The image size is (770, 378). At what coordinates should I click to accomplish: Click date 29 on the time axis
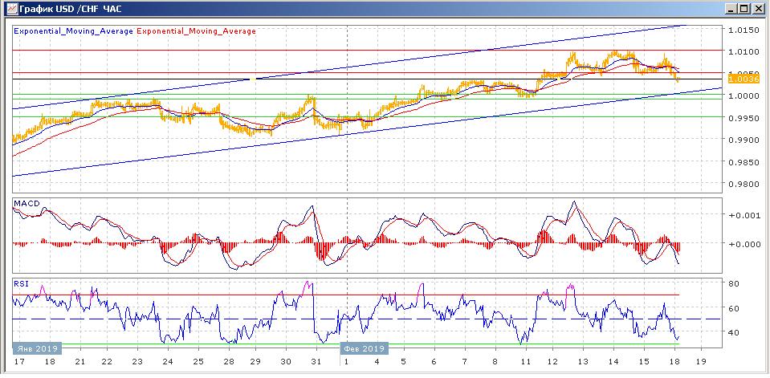(x=256, y=362)
